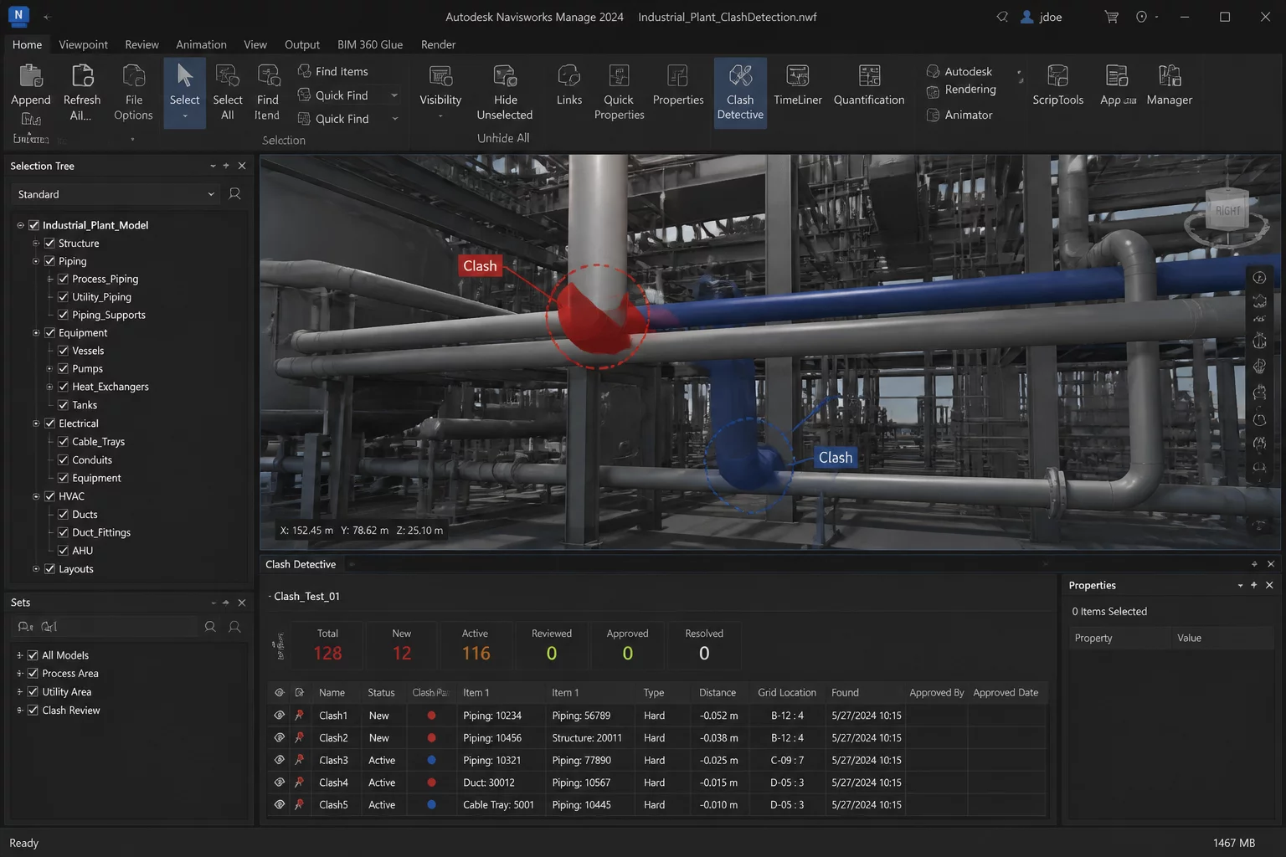Click the red Clash label in viewport
1286x857 pixels.
coord(480,266)
